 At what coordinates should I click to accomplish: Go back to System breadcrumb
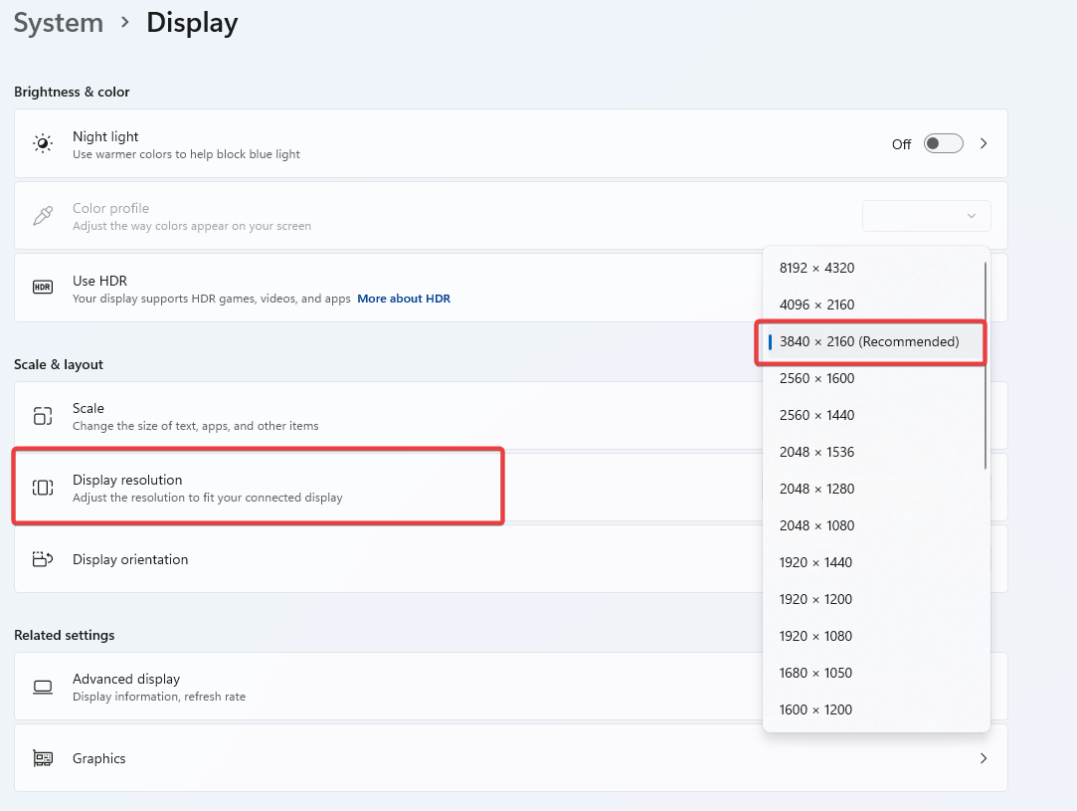point(59,23)
